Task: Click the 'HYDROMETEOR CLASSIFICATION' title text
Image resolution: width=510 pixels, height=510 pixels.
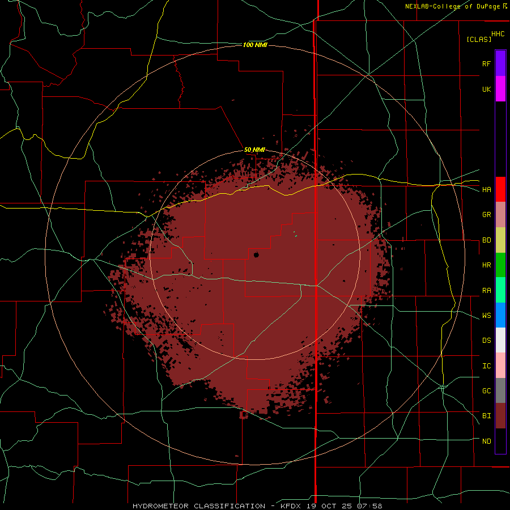Action: (199, 506)
